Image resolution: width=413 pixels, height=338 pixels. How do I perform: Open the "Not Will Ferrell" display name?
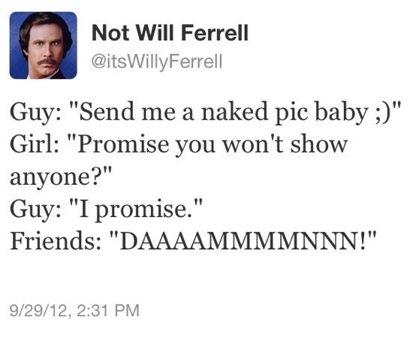170,32
